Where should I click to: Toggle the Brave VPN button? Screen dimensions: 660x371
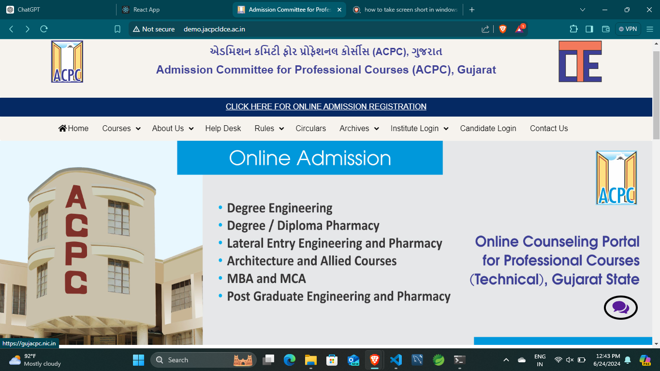[628, 29]
